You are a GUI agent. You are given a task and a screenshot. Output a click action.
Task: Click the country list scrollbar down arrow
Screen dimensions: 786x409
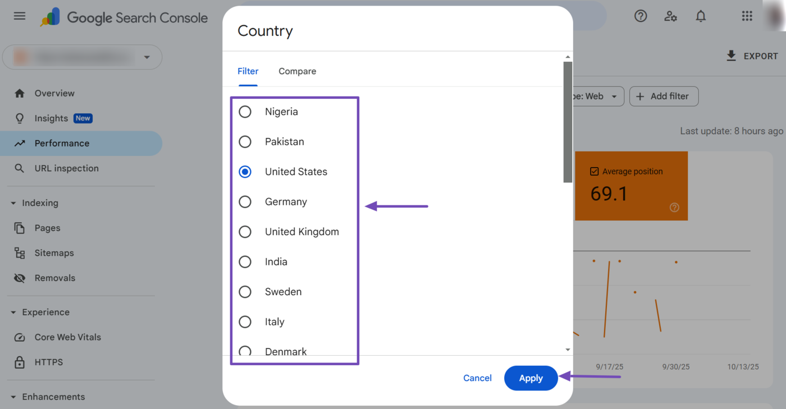coord(568,350)
